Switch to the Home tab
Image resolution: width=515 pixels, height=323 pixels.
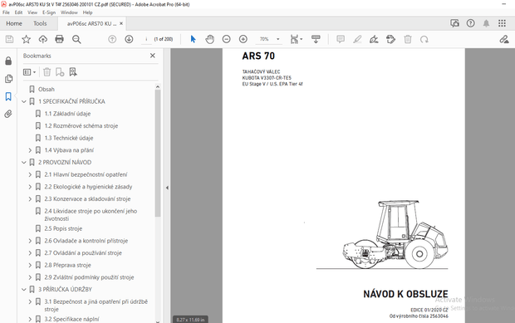[14, 23]
